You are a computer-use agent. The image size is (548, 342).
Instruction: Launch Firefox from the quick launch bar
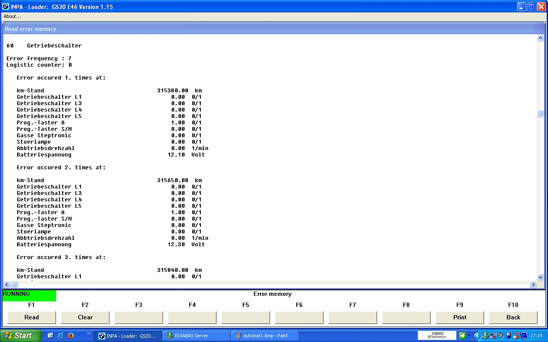pos(71,336)
